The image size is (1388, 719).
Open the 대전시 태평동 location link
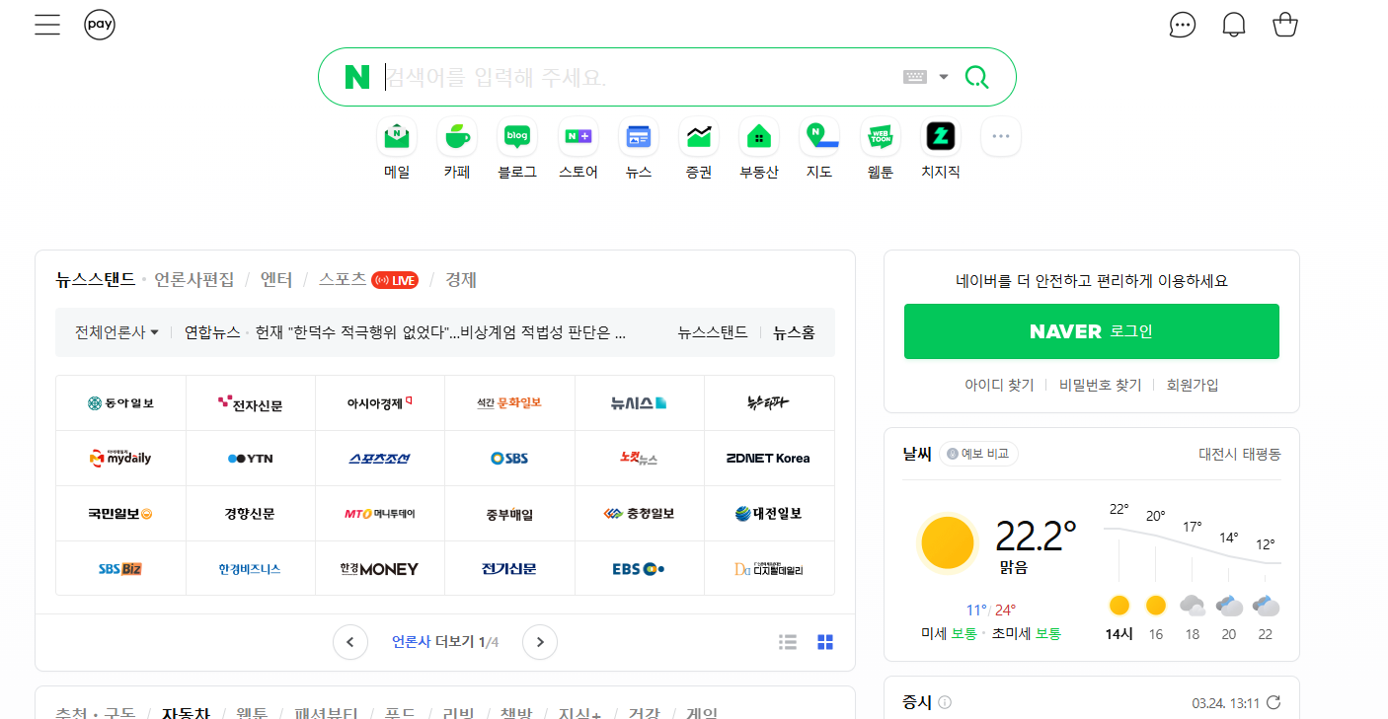click(1240, 455)
